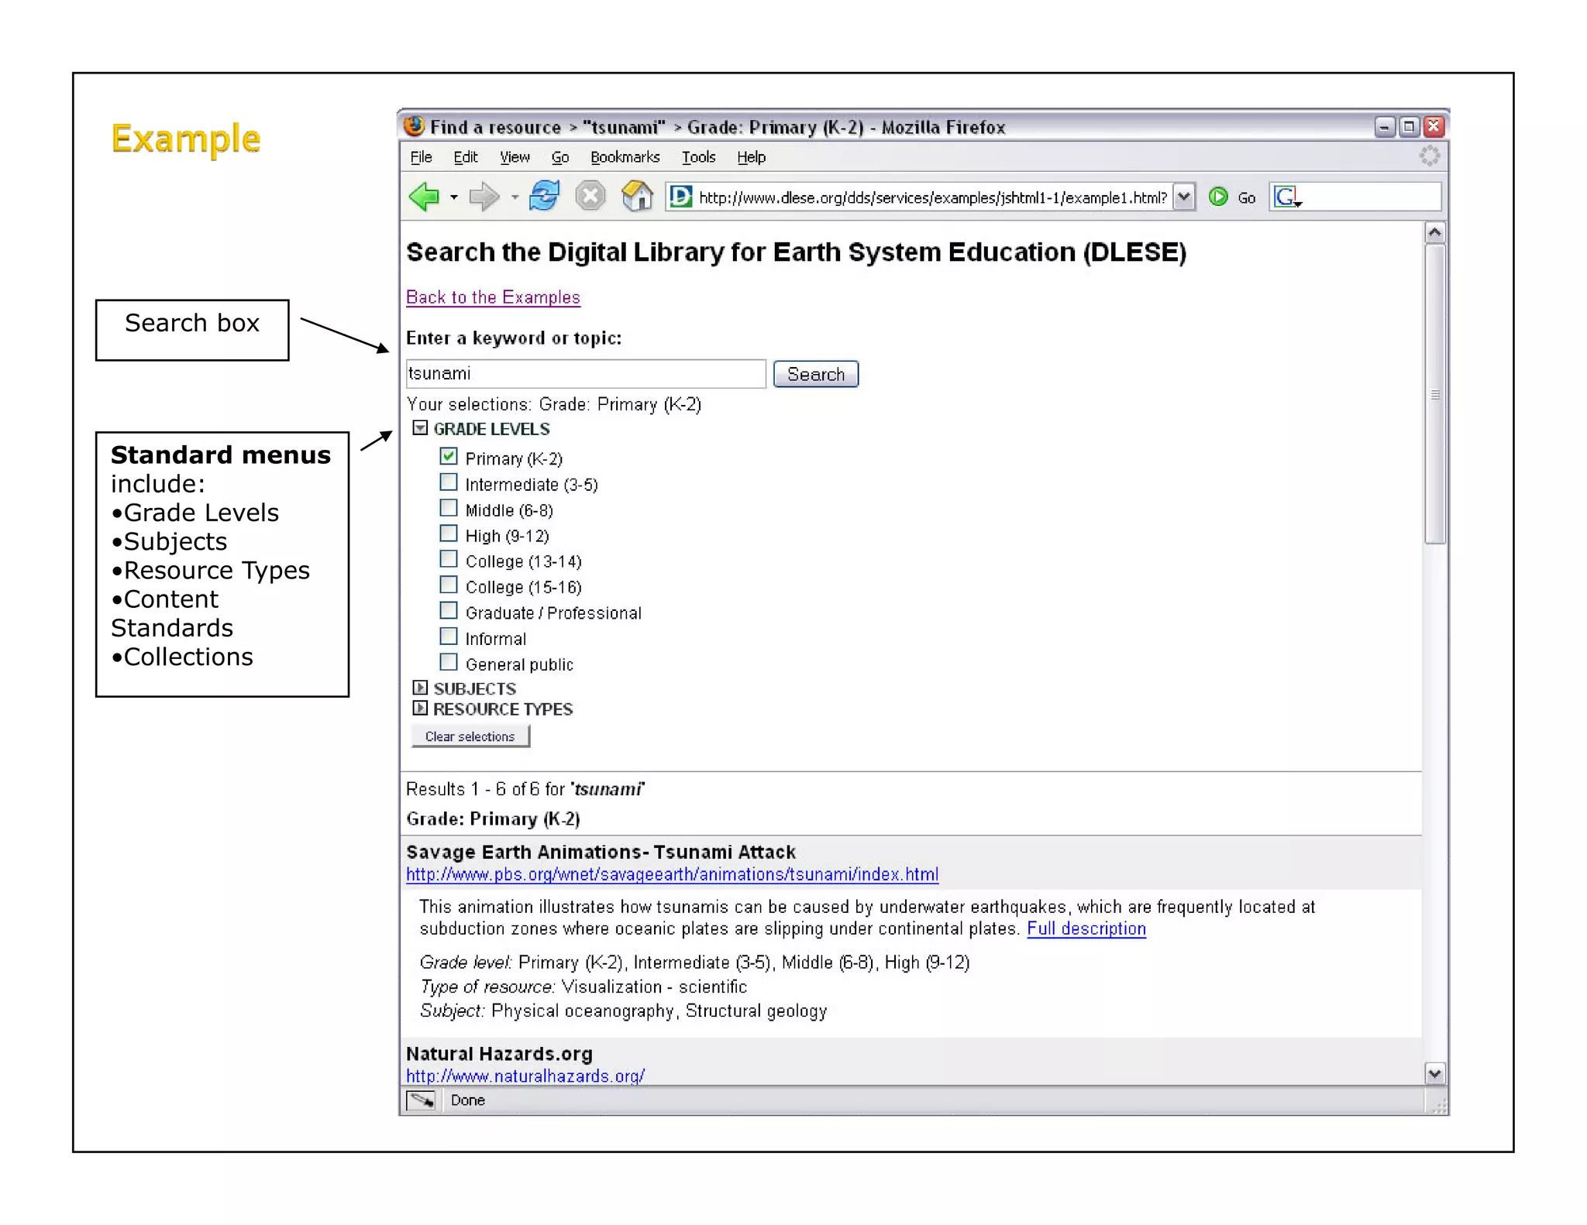Viewport: 1587px width, 1225px height.
Task: Expand the SUBJECTS menu
Action: click(420, 688)
